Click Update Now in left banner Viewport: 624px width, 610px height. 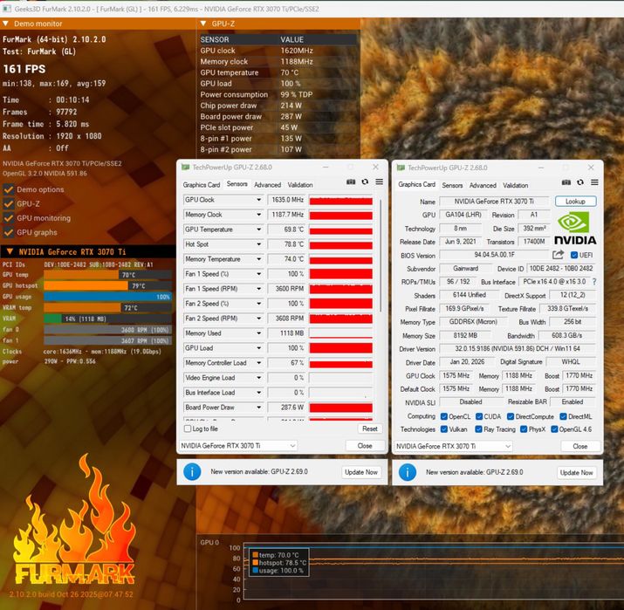point(361,472)
